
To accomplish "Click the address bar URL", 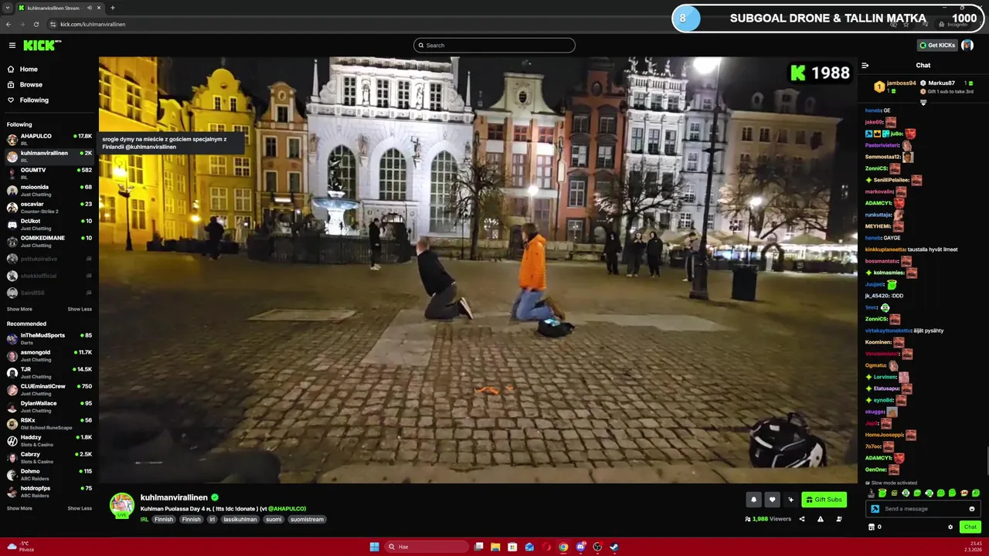I will 93,24.
